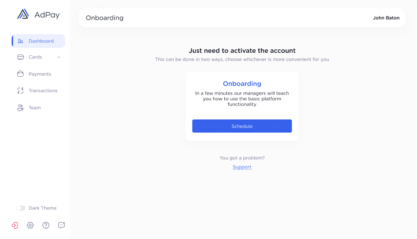Click the Transactions currency exchange icon
Viewport: 417px width, 239px height.
(x=20, y=91)
